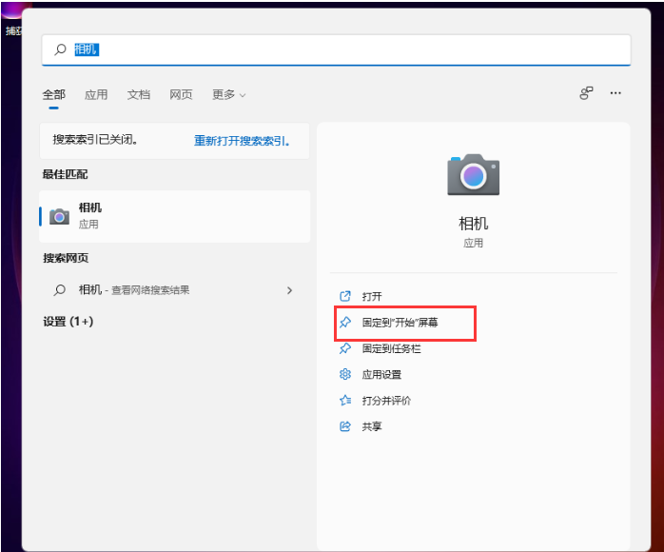
Task: Open 应用设置 for the Camera app
Action: pos(381,374)
